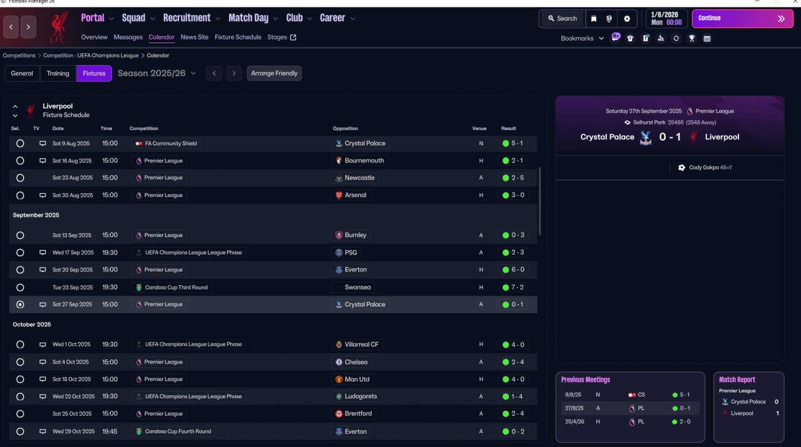
Task: Open the world globe icon in top bar
Action: [609, 19]
